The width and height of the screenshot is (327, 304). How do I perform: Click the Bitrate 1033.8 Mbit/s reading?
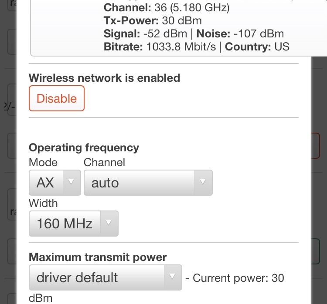coord(160,47)
